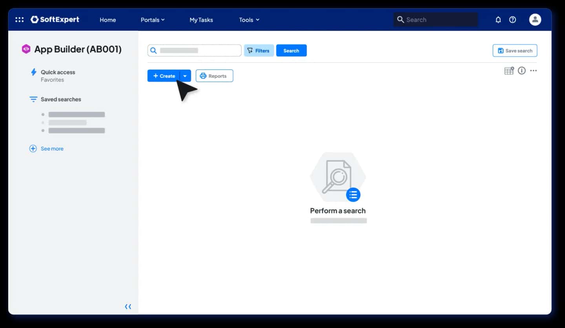
Task: Open the Reports button
Action: pos(214,76)
